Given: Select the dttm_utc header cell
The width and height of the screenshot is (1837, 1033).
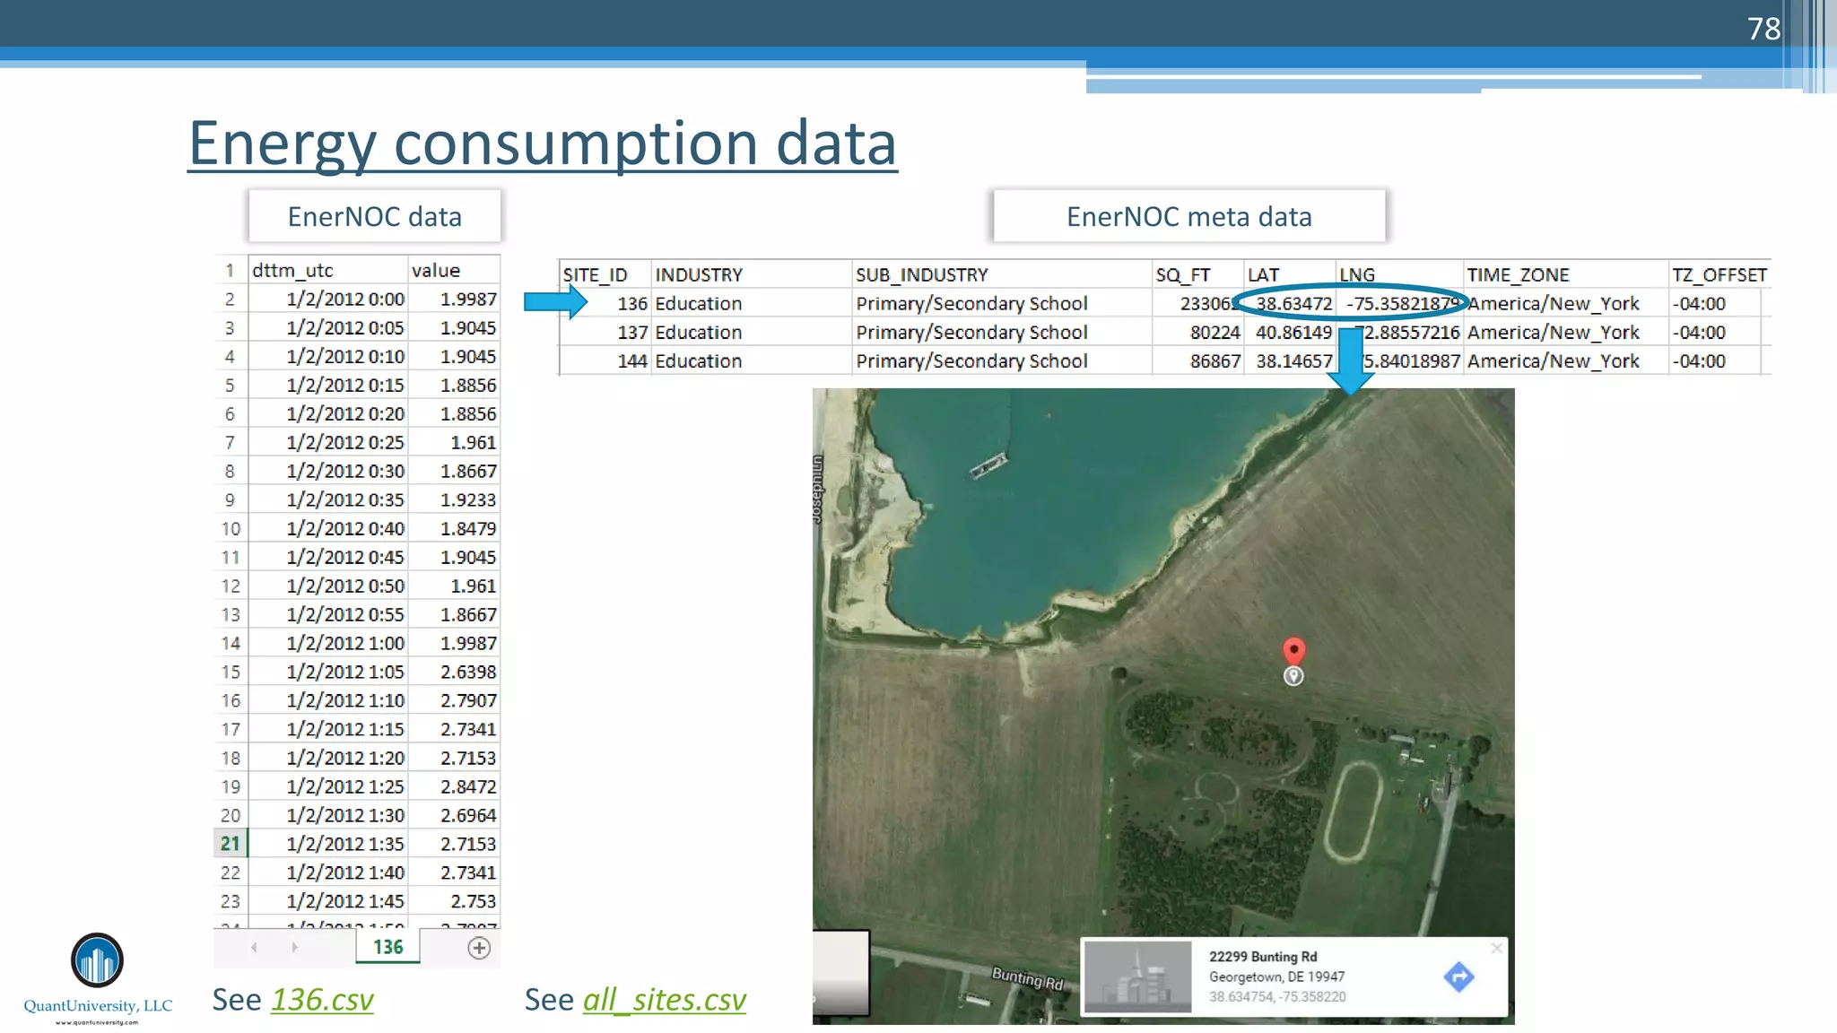Looking at the screenshot, I should pos(327,270).
